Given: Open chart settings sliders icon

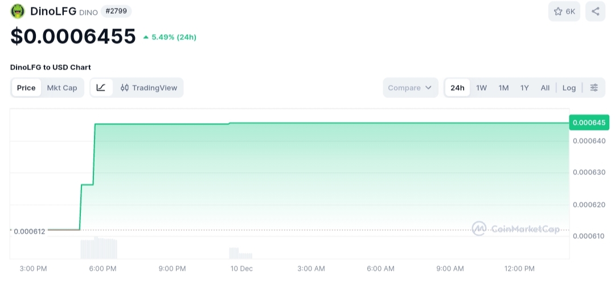Looking at the screenshot, I should pyautogui.click(x=594, y=88).
